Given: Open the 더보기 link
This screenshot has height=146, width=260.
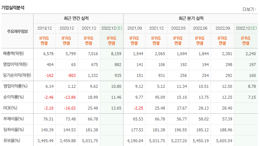Looking at the screenshot, I should (x=249, y=9).
